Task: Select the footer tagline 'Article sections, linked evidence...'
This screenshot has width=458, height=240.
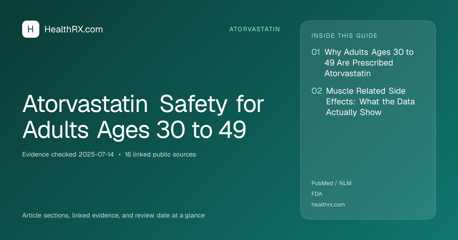Action: pos(113,216)
